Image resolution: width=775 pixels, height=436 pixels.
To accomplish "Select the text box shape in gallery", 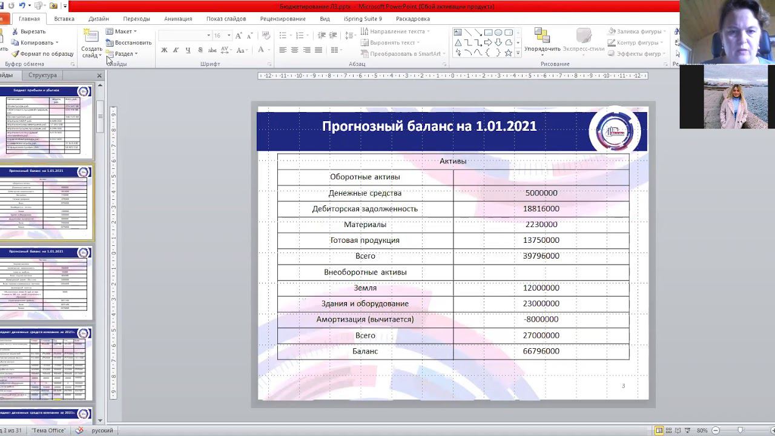I will tap(458, 33).
